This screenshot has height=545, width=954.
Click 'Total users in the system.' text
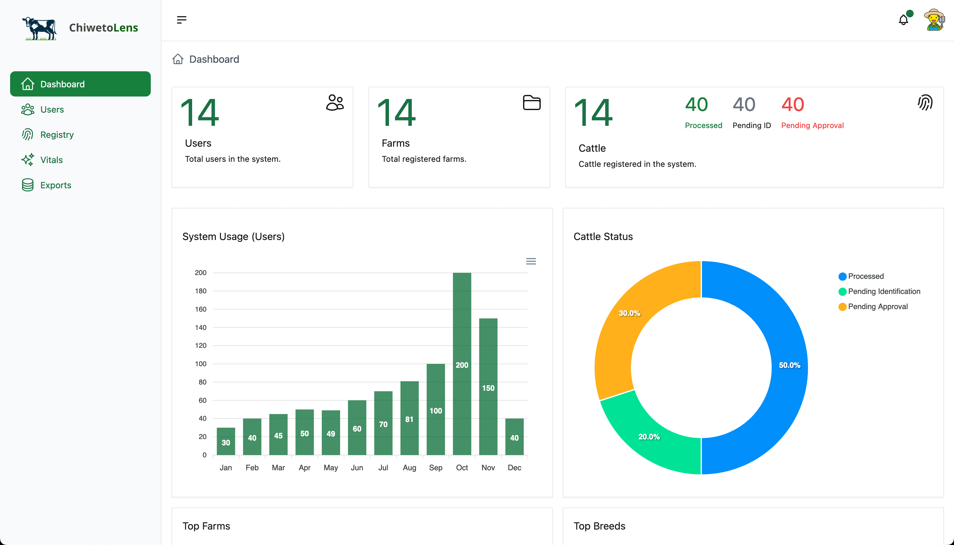[x=233, y=159]
